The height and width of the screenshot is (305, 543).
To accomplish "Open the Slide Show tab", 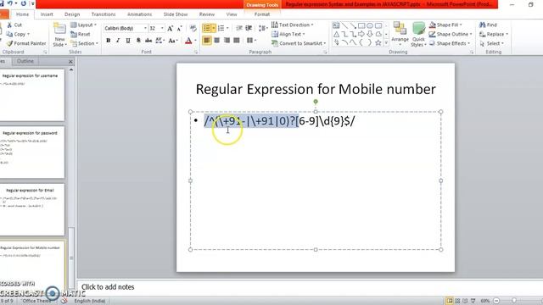I will tap(176, 14).
